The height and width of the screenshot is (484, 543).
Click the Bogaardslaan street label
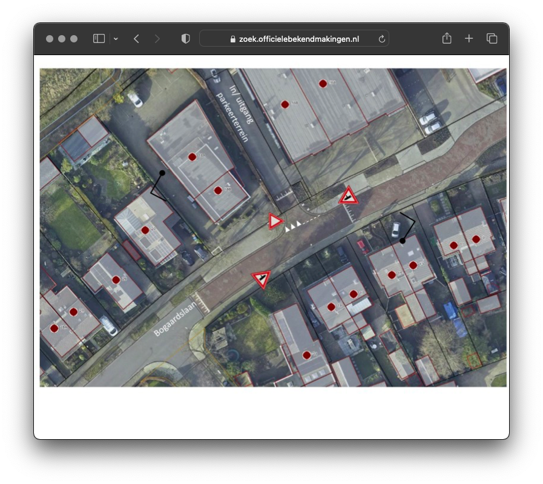click(175, 319)
